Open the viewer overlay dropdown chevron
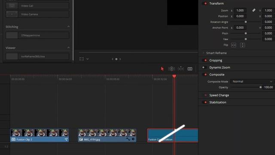Screen dimensions: 275x155 (88, 59)
